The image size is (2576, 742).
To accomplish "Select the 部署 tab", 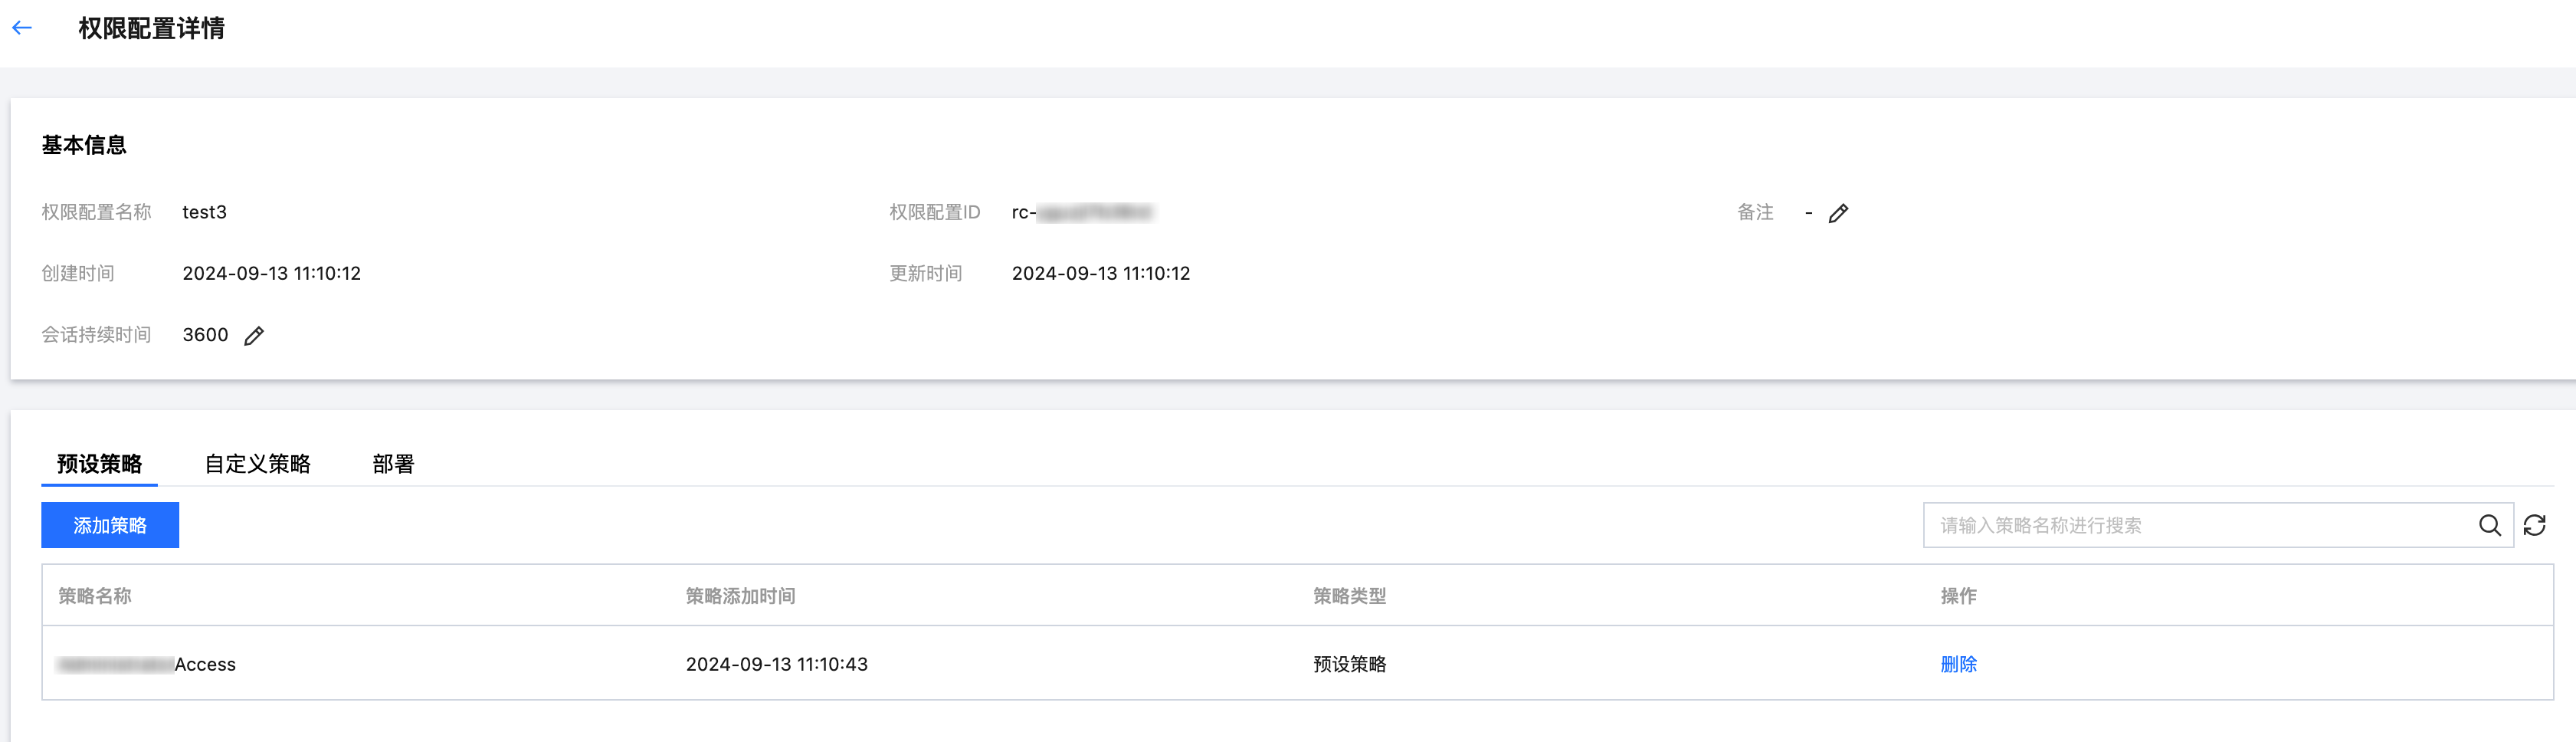I will [393, 464].
